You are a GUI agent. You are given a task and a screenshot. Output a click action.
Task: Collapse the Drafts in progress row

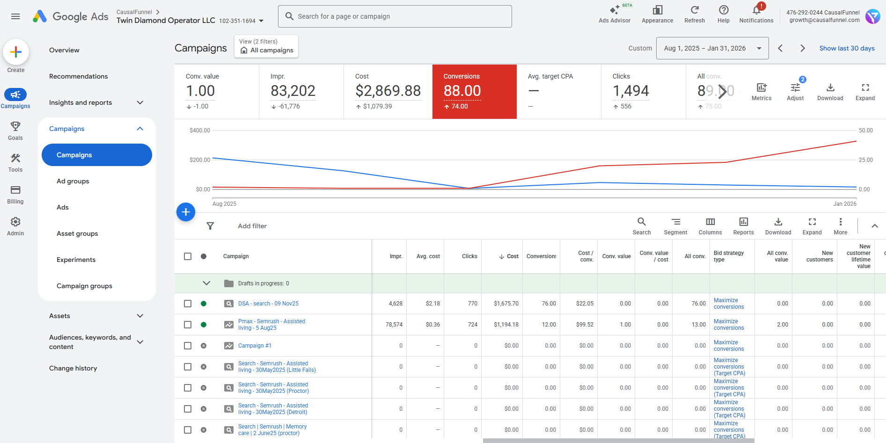coord(206,283)
